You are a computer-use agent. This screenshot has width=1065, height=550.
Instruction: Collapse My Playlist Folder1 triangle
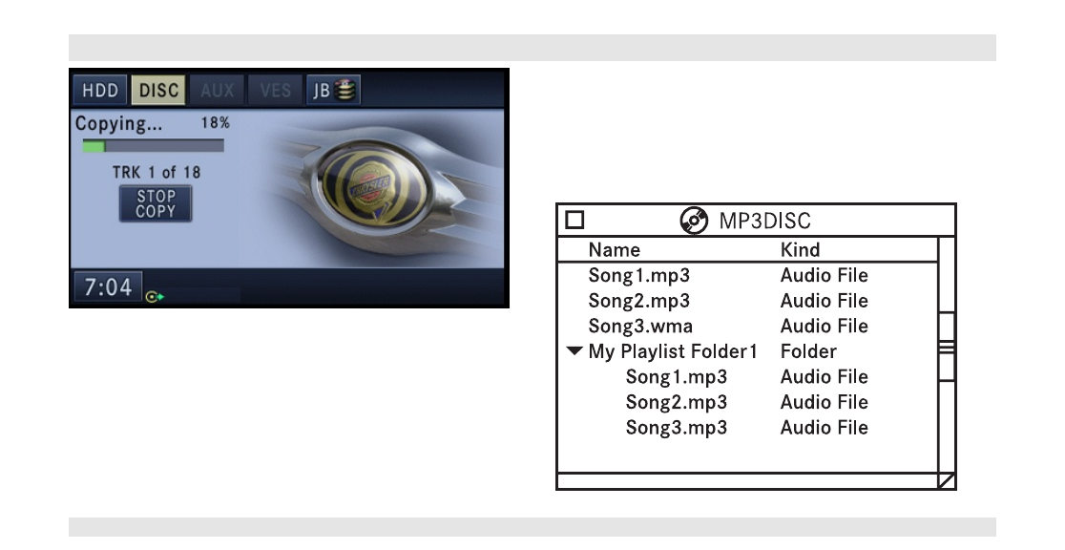point(574,351)
